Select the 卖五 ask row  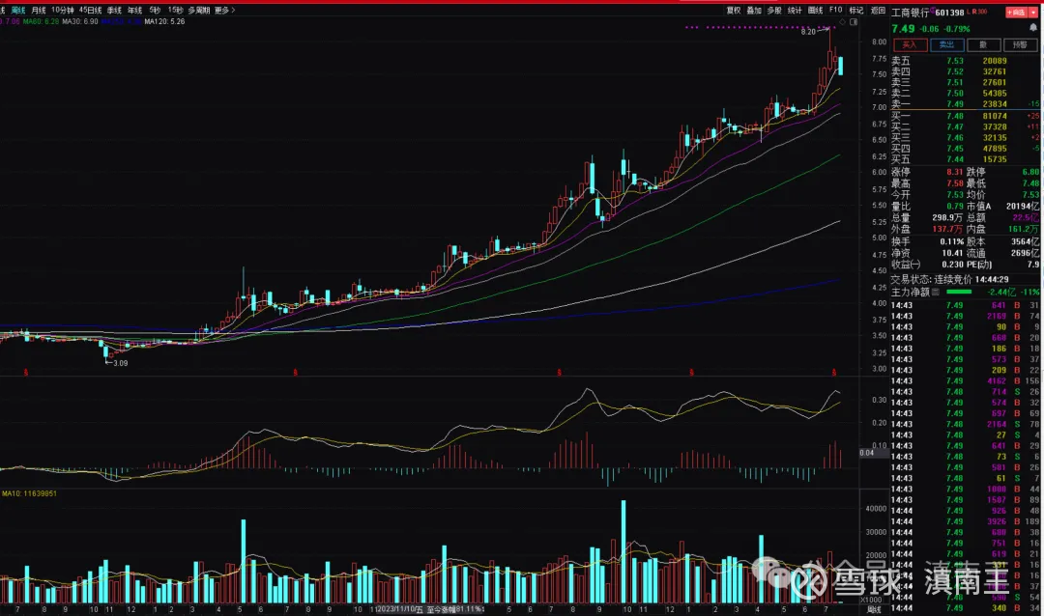click(966, 61)
